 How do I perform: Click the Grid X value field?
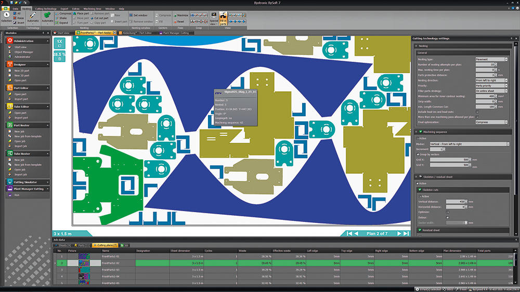[x=449, y=159]
